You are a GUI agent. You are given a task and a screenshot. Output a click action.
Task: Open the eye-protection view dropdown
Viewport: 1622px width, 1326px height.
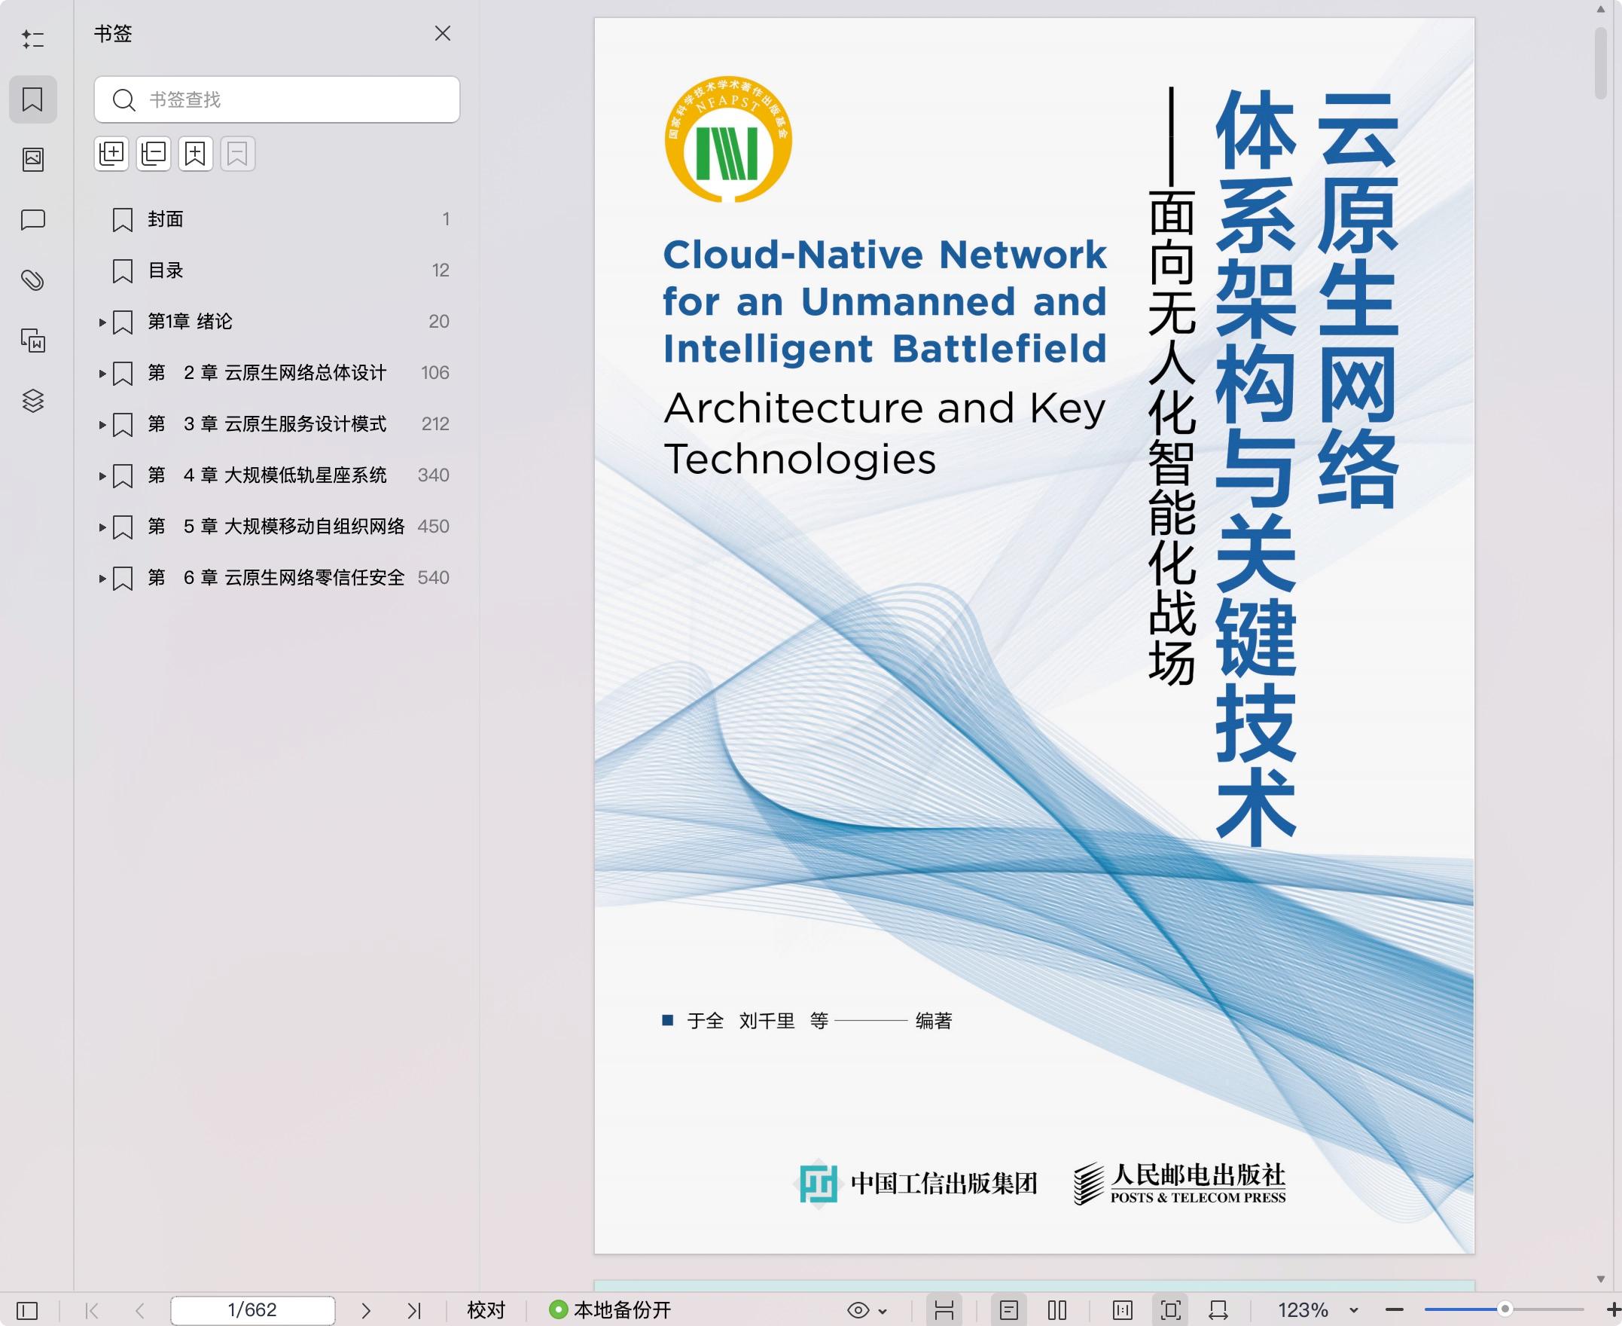click(x=866, y=1311)
